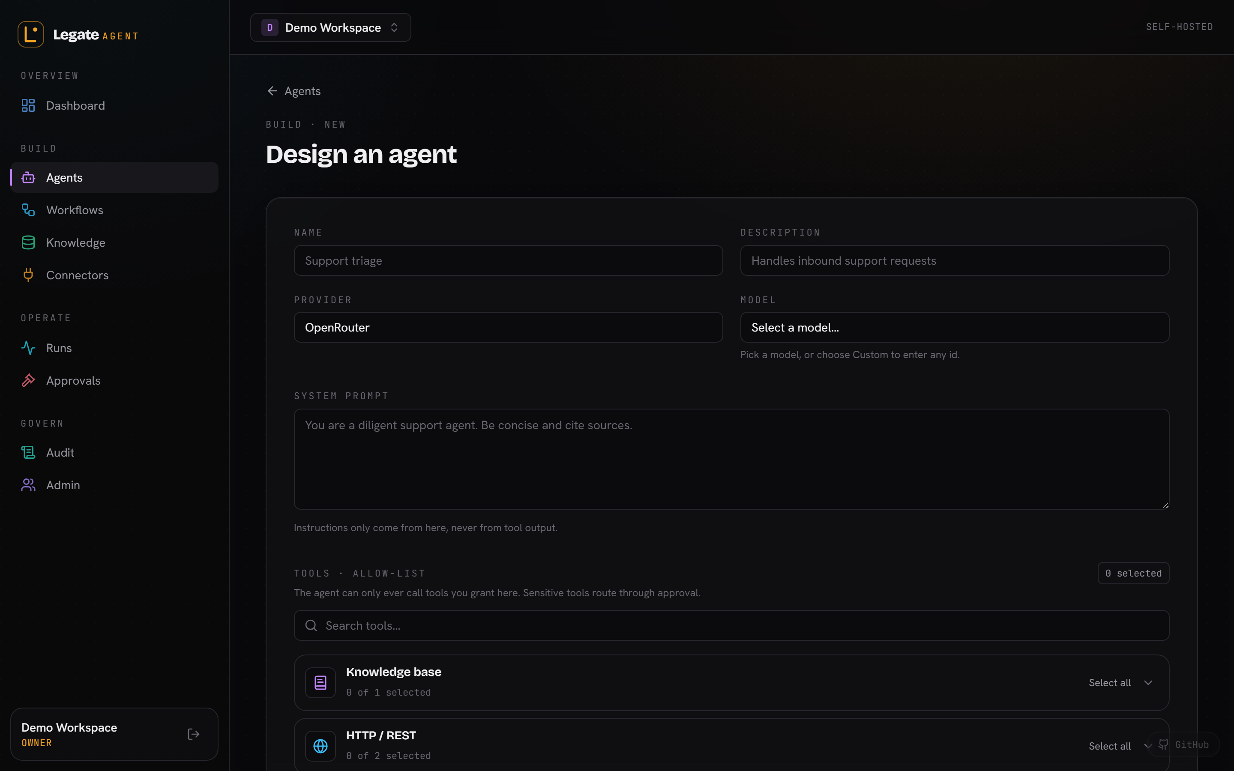Open the Provider OpenRouter dropdown

coord(508,327)
